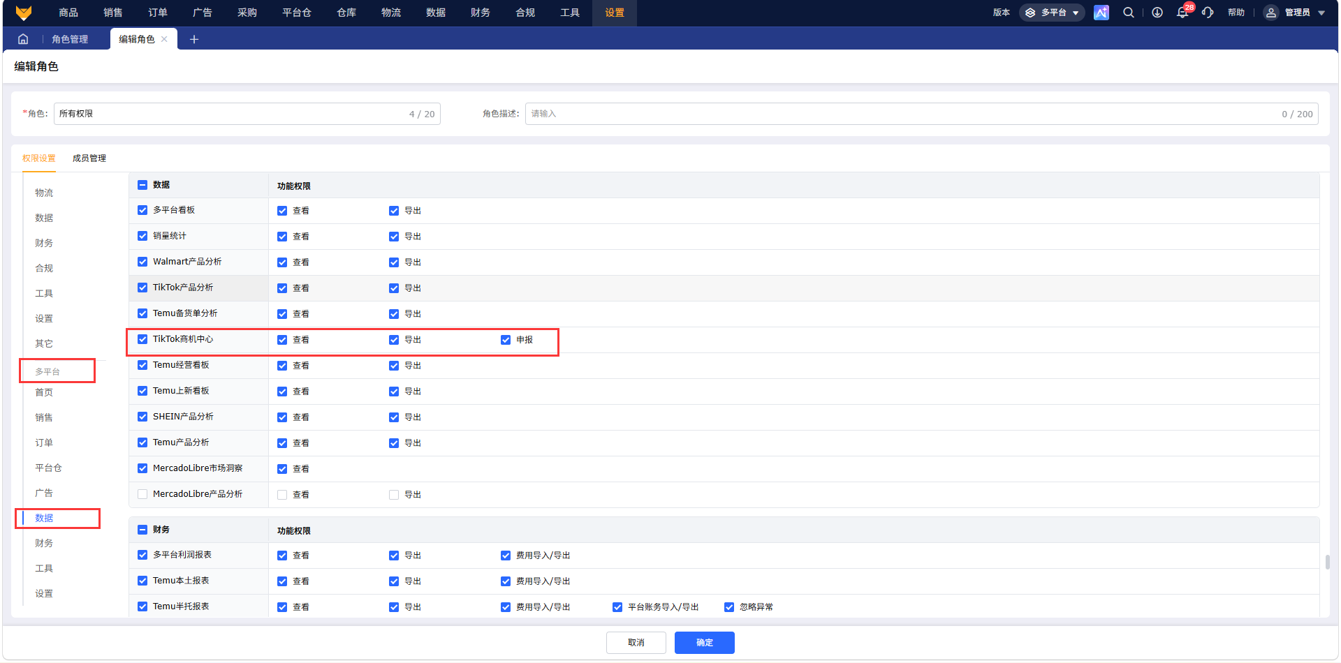Screen dimensions: 1341x663
Task: Open the 广告 top menu
Action: 203,13
